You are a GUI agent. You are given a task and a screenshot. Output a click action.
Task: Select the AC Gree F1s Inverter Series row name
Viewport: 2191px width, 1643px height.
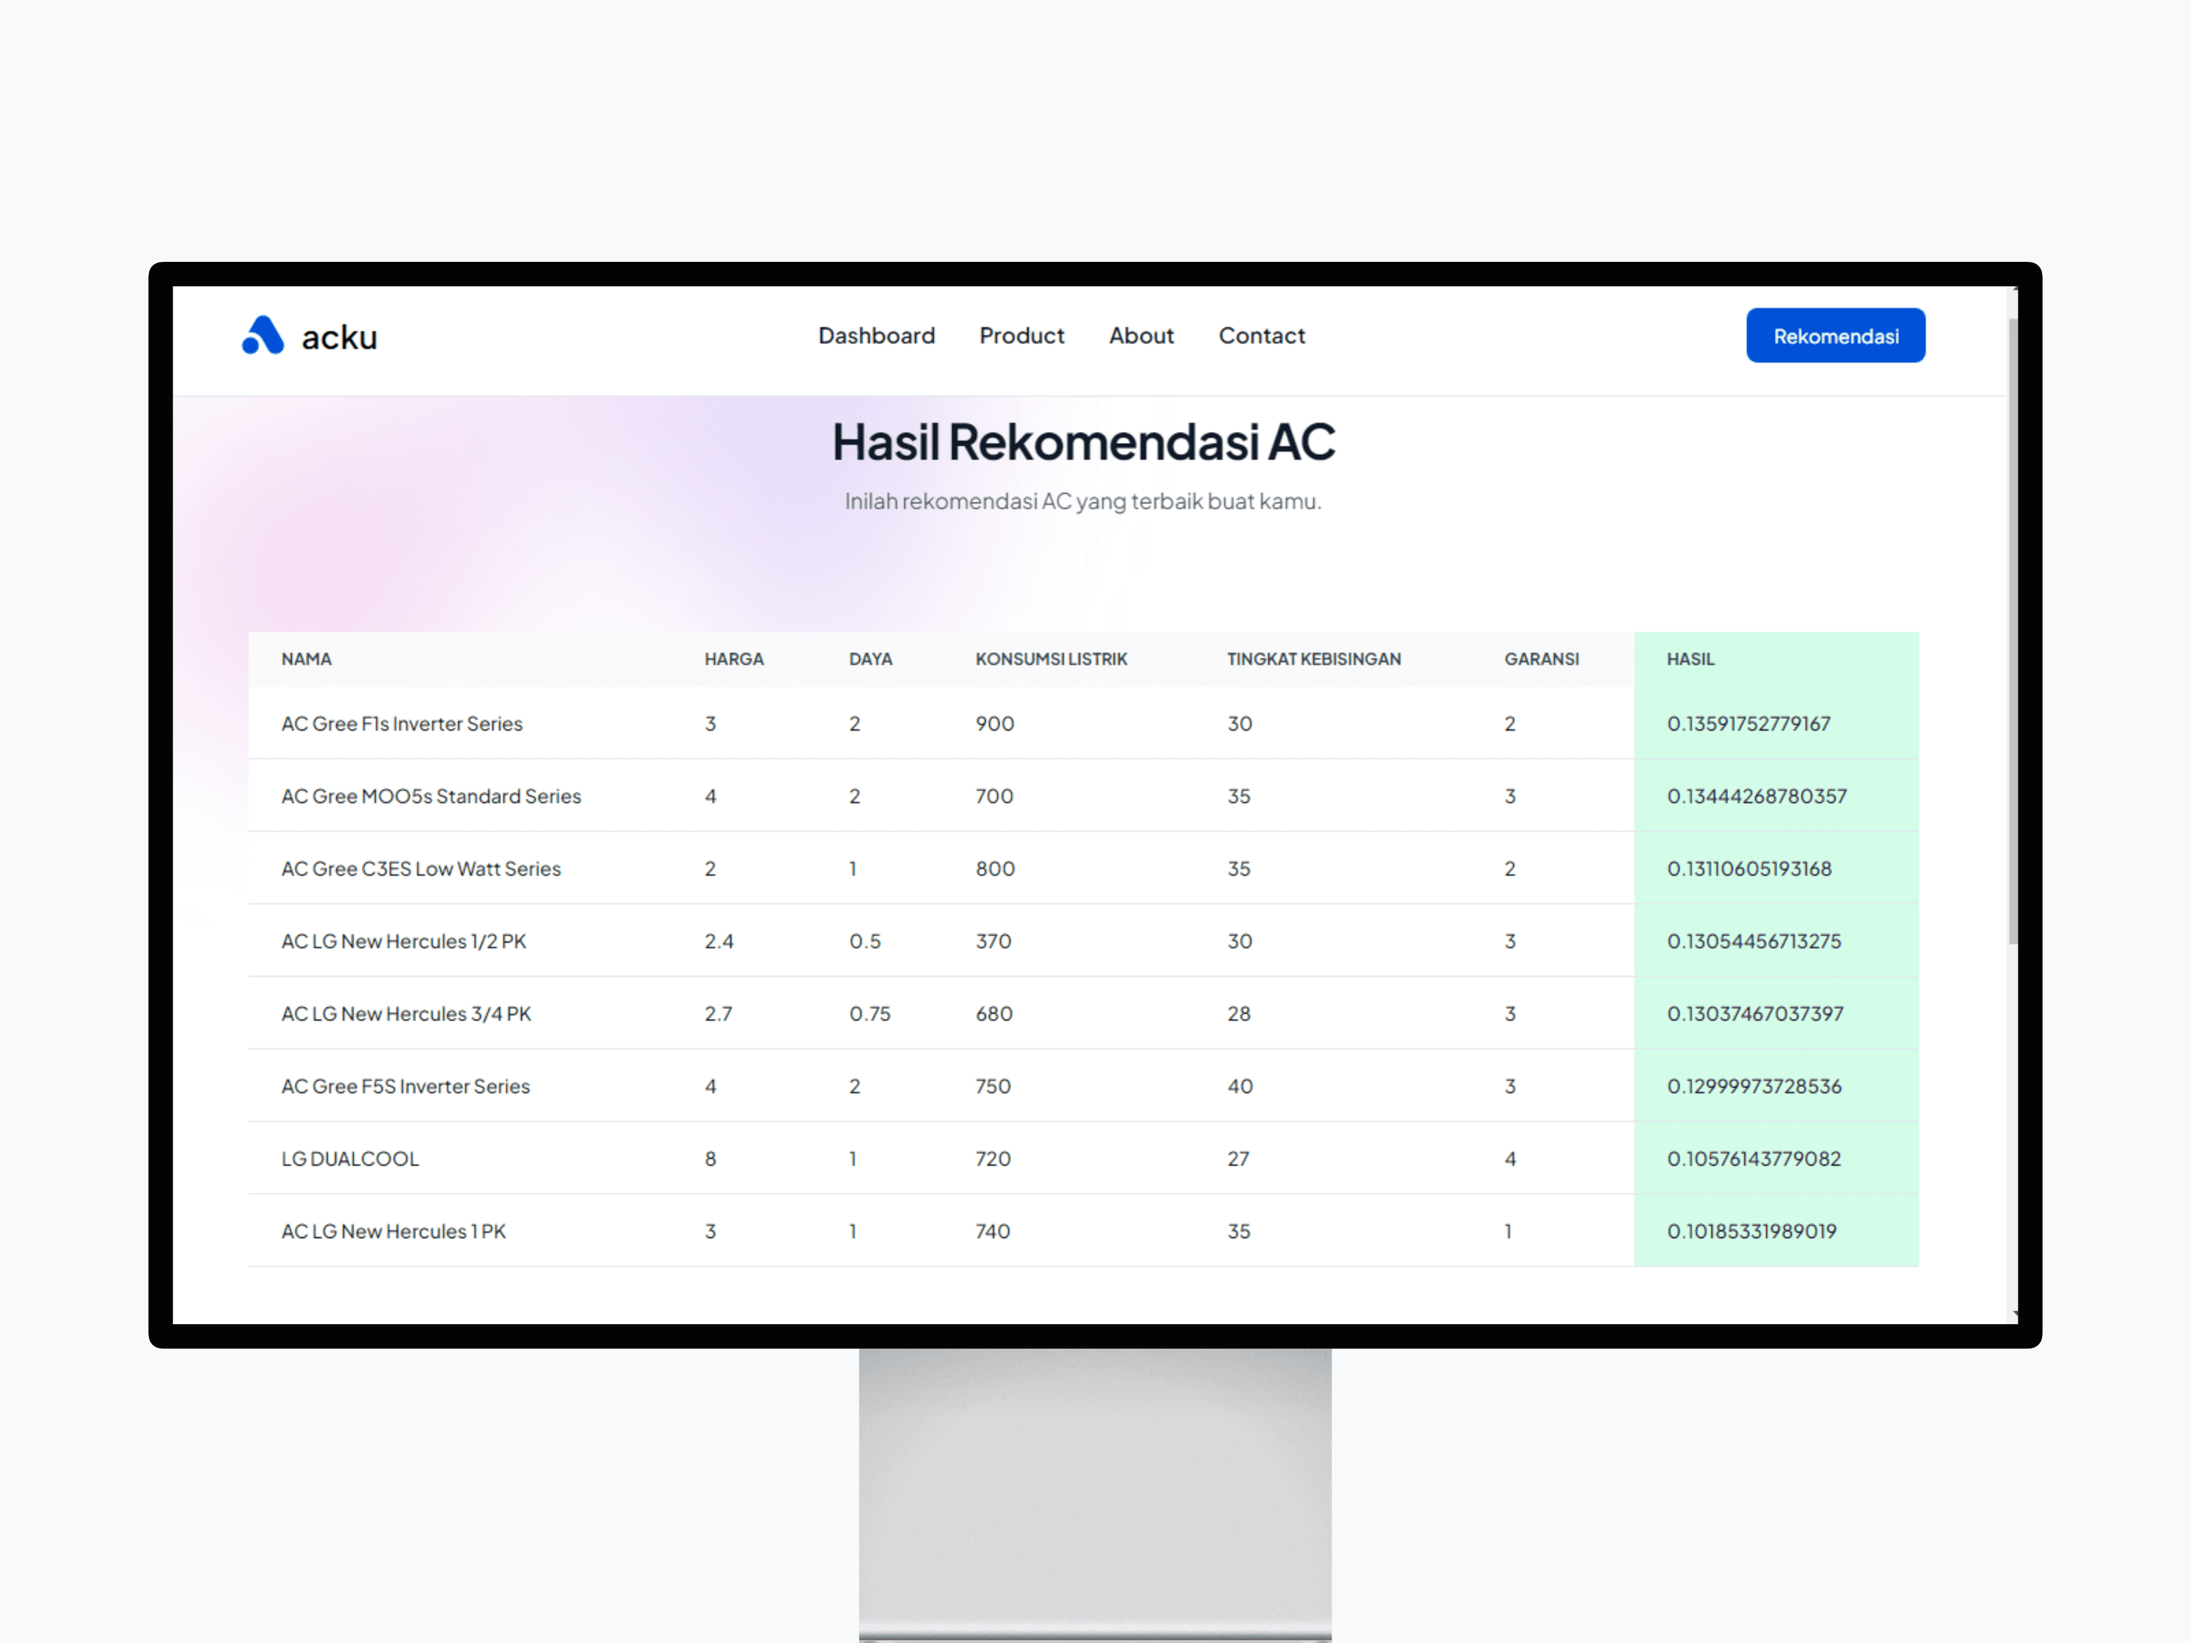[x=401, y=724]
